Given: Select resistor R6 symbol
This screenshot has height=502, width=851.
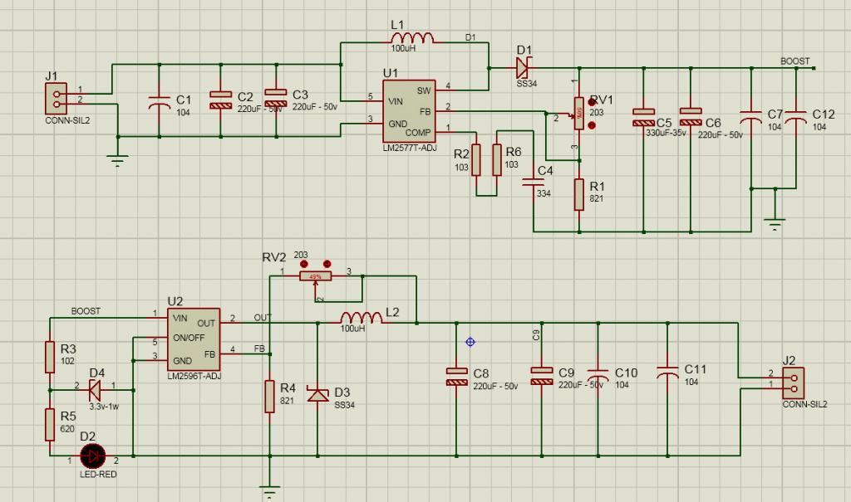Looking at the screenshot, I should [x=497, y=160].
